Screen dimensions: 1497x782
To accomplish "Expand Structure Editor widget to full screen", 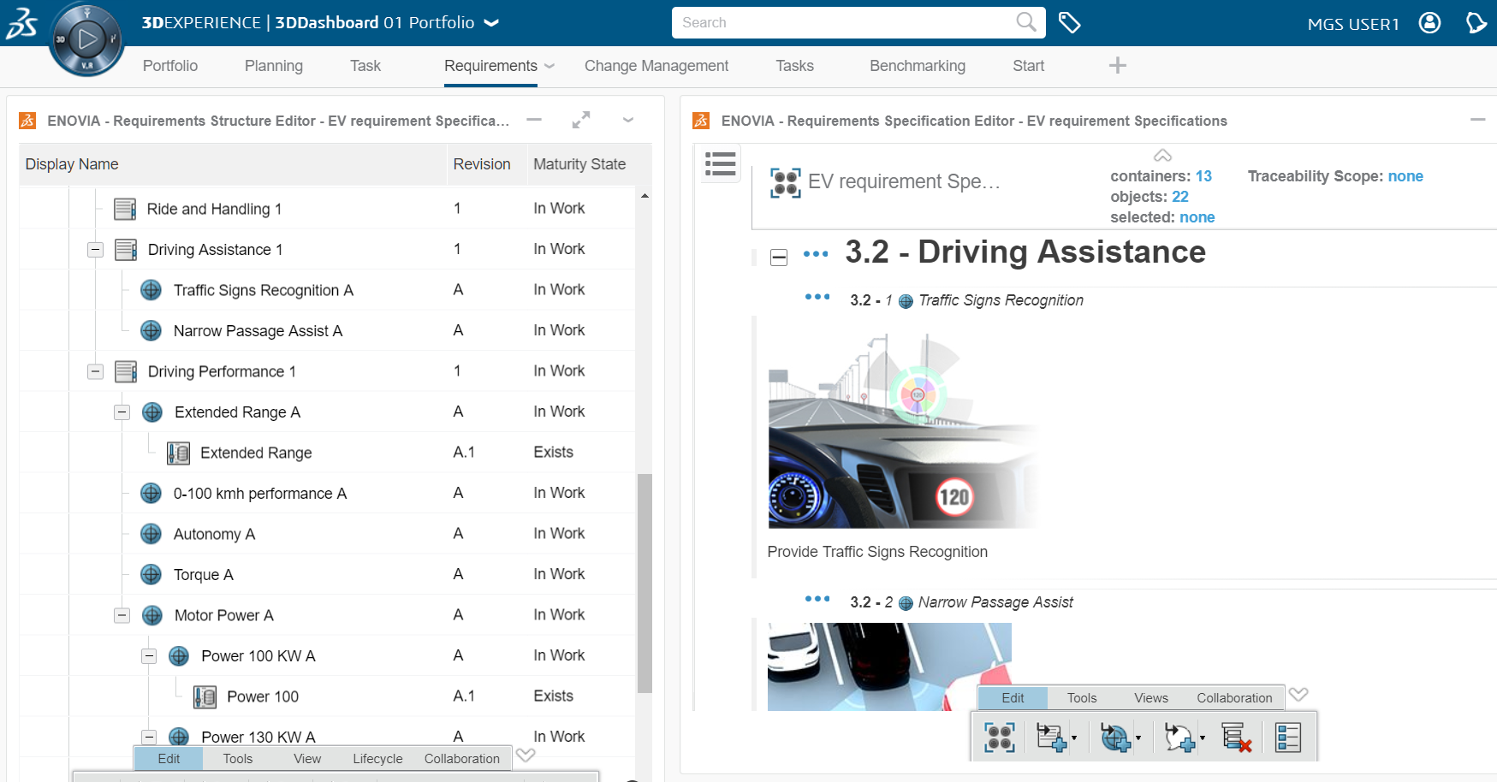I will [581, 121].
